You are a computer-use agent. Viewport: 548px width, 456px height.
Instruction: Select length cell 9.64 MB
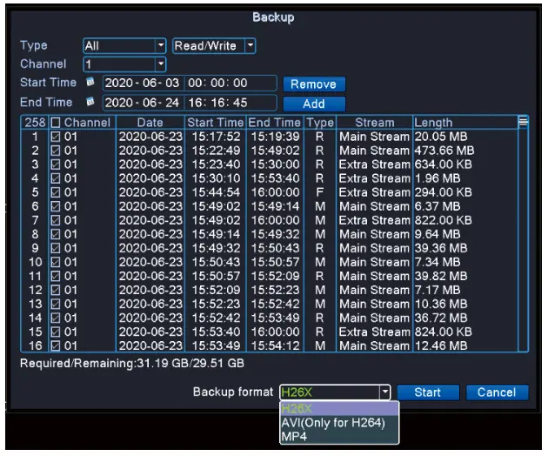(x=438, y=234)
